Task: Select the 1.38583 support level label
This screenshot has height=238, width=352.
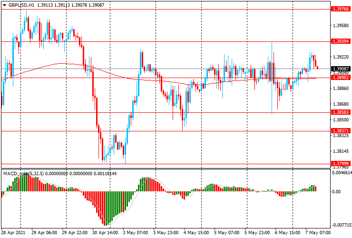Action: [341, 112]
